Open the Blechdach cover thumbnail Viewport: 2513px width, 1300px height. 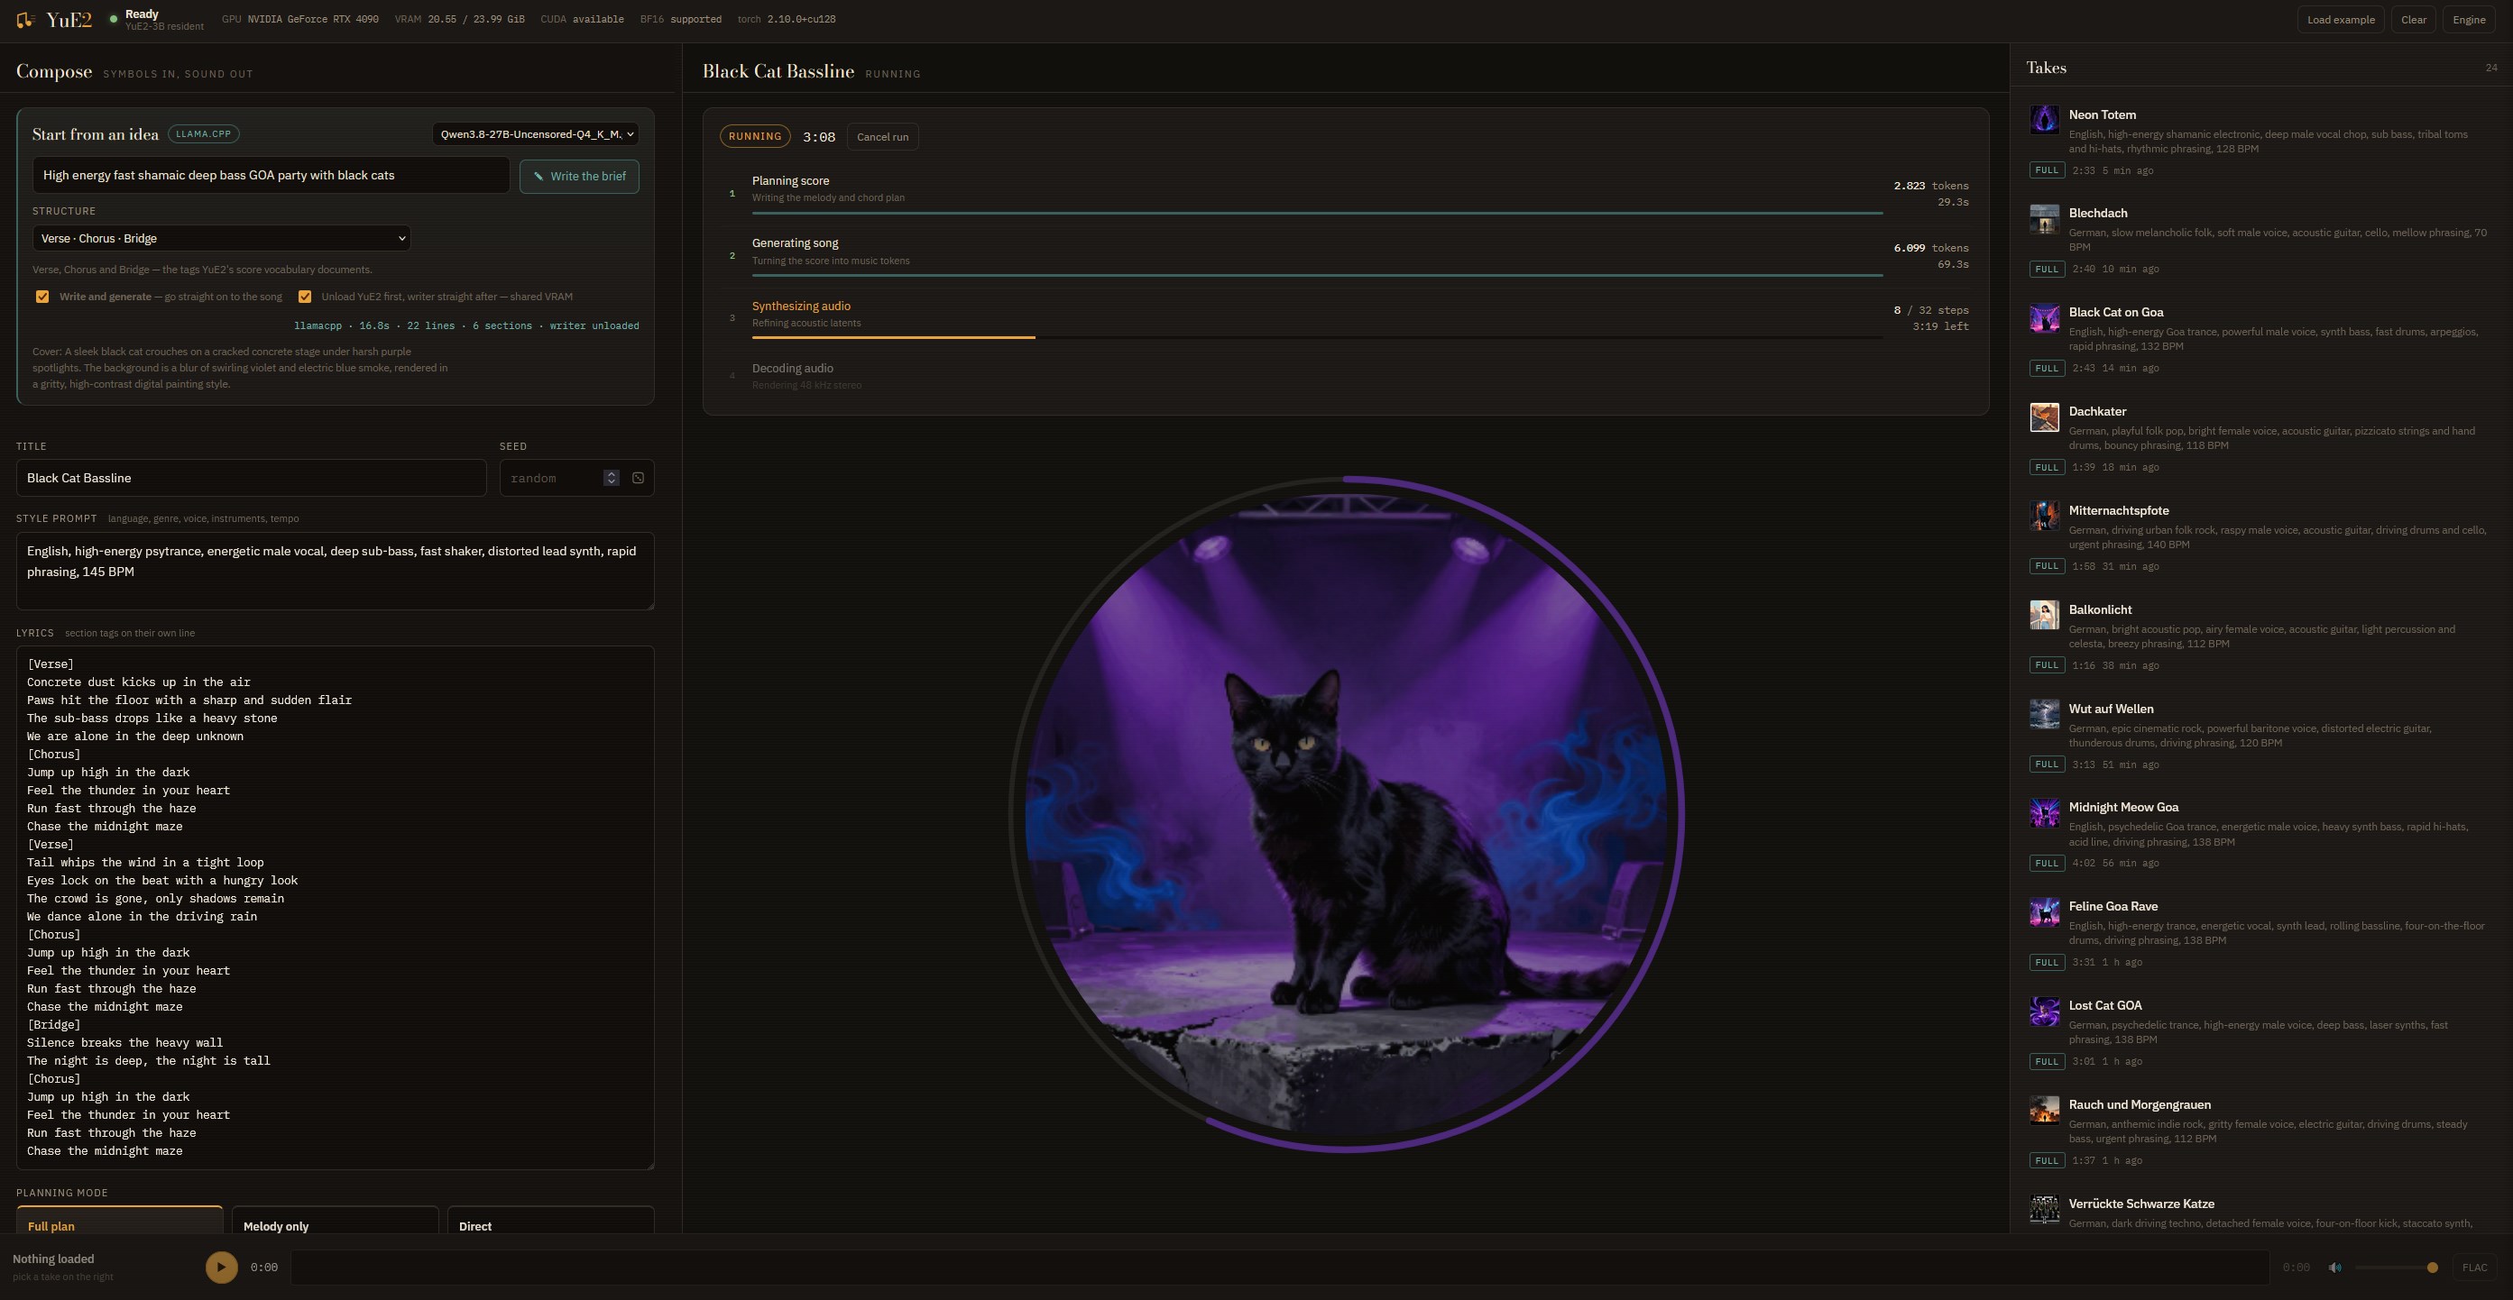[x=2044, y=218]
